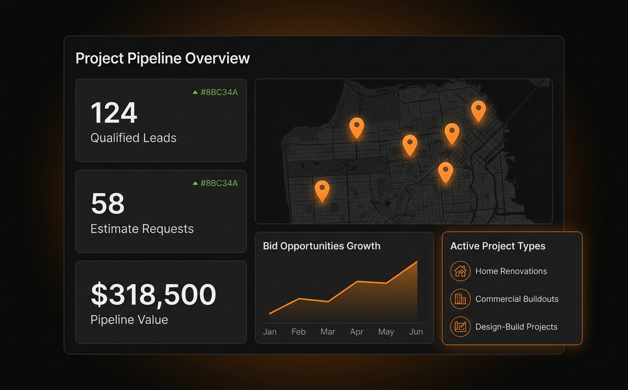628x390 pixels.
Task: Click the green arrow on Estimate Requests card
Action: [x=195, y=183]
